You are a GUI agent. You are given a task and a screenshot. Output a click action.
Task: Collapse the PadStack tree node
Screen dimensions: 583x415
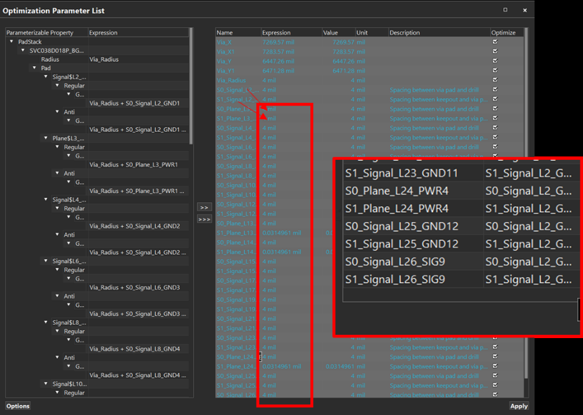coord(11,42)
